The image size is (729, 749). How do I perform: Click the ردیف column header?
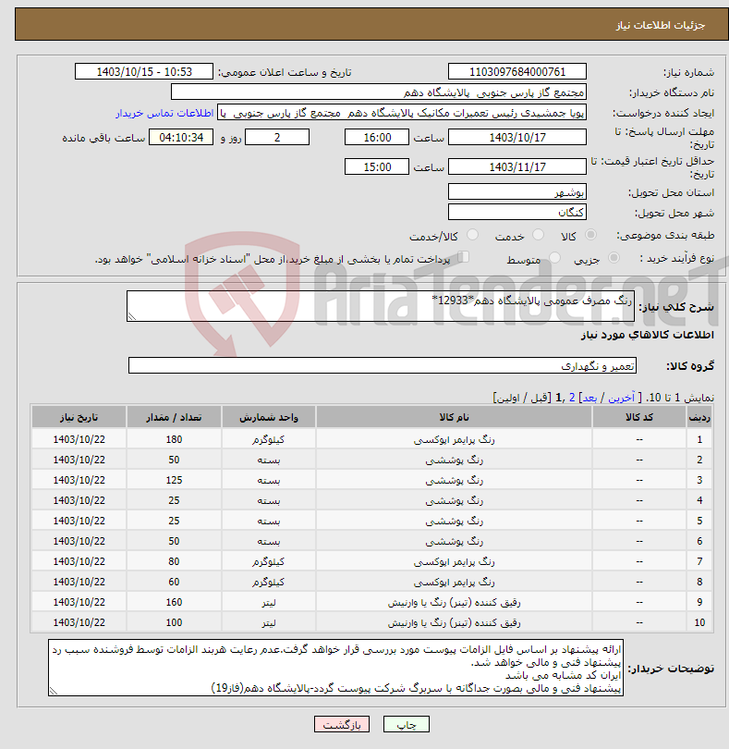pyautogui.click(x=699, y=417)
